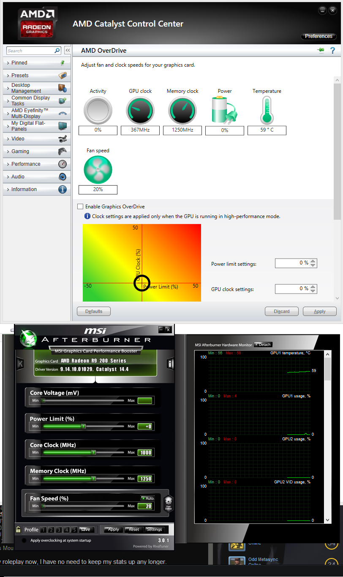Click the Temperature thermometer icon
The height and width of the screenshot is (577, 343).
coord(267,110)
